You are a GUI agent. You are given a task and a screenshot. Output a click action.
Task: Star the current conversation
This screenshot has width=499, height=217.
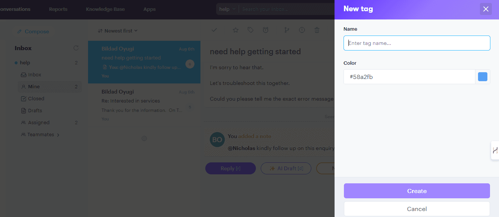point(235,30)
